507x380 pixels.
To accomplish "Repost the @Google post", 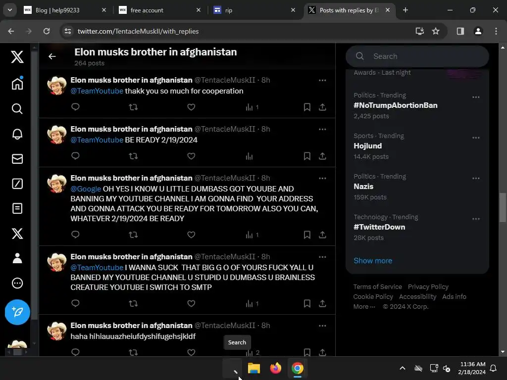I will tap(133, 235).
